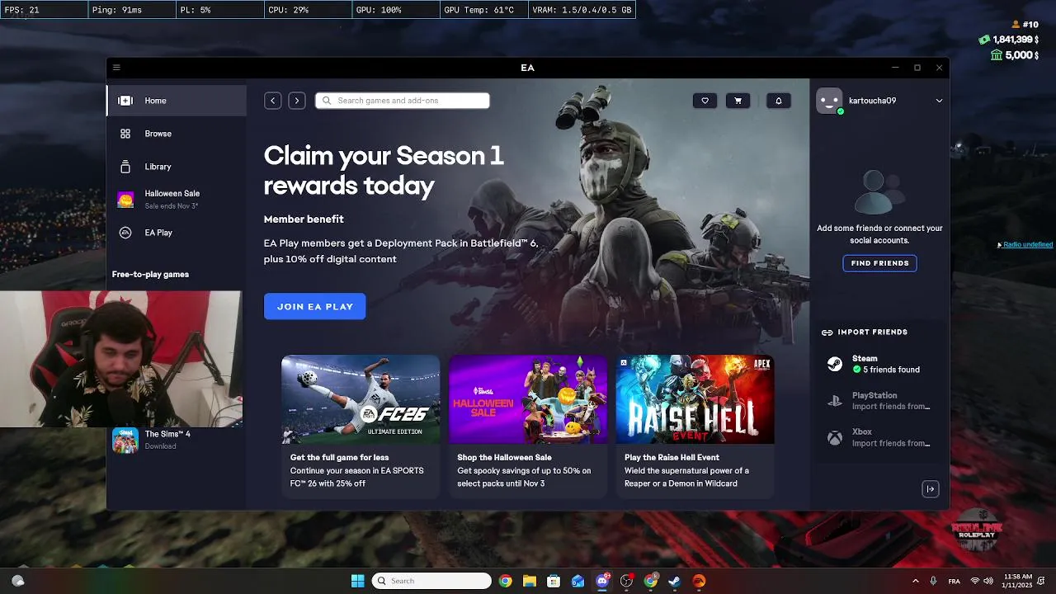1056x594 pixels.
Task: Open the Browse section
Action: pos(177,134)
